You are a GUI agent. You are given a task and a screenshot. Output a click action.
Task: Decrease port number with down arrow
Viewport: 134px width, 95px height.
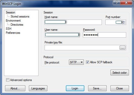[124, 23]
